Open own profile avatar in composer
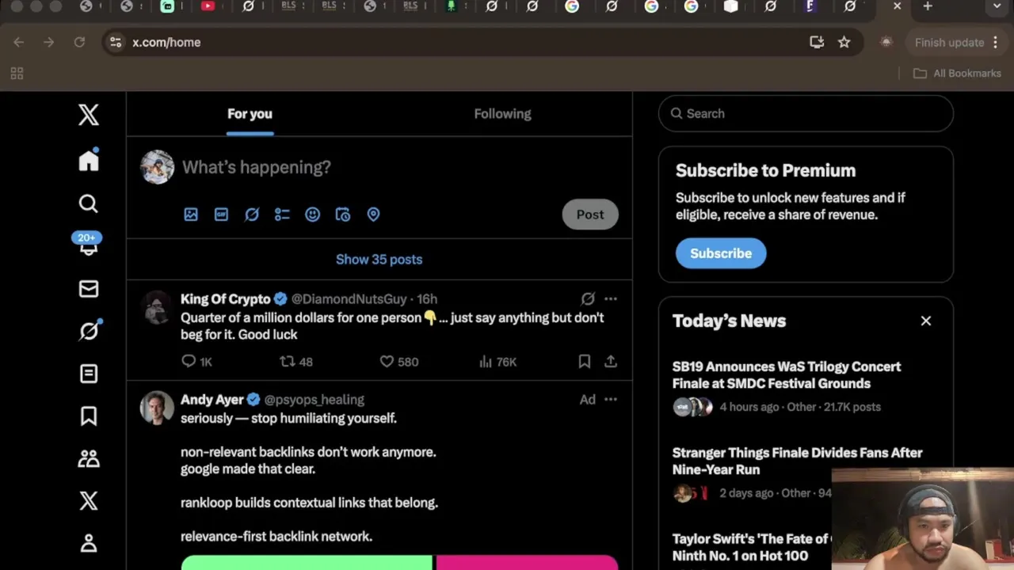 pos(157,167)
